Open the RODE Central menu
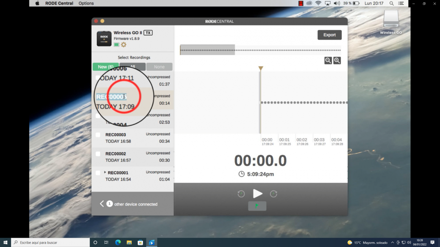 pyautogui.click(x=59, y=3)
